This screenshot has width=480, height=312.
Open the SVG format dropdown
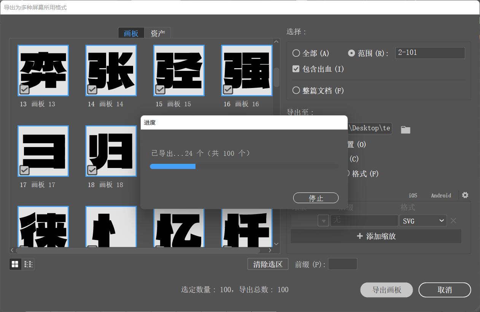423,220
